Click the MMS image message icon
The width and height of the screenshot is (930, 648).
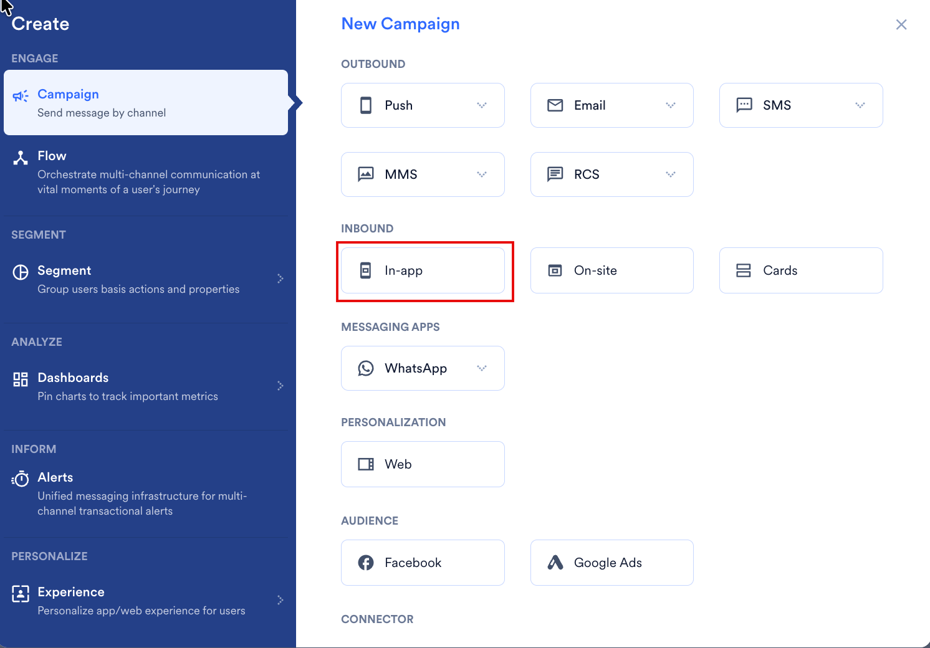pyautogui.click(x=366, y=174)
